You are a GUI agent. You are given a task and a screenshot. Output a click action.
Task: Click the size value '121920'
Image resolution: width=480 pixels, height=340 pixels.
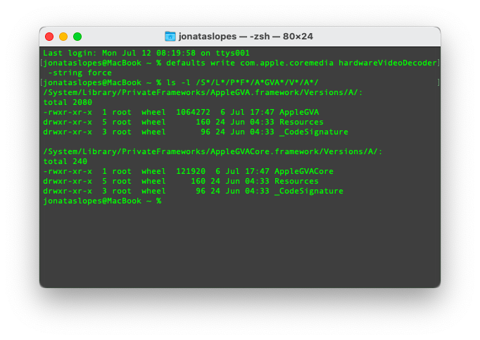[191, 171]
